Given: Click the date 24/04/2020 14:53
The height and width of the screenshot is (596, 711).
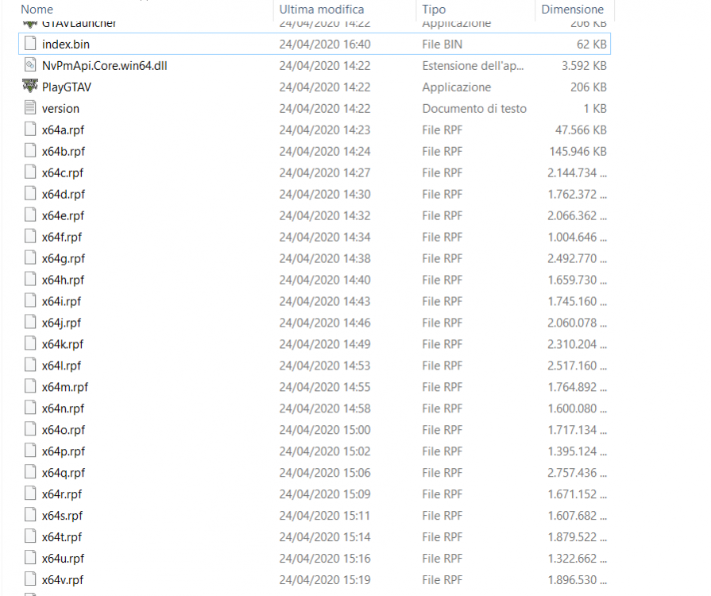Looking at the screenshot, I should point(325,366).
